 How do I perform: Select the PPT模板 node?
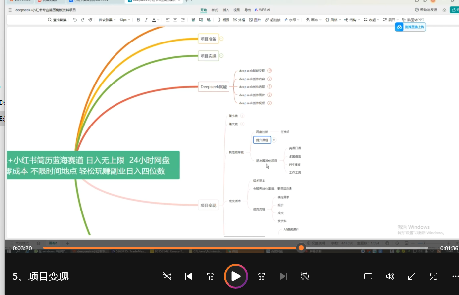pos(295,165)
